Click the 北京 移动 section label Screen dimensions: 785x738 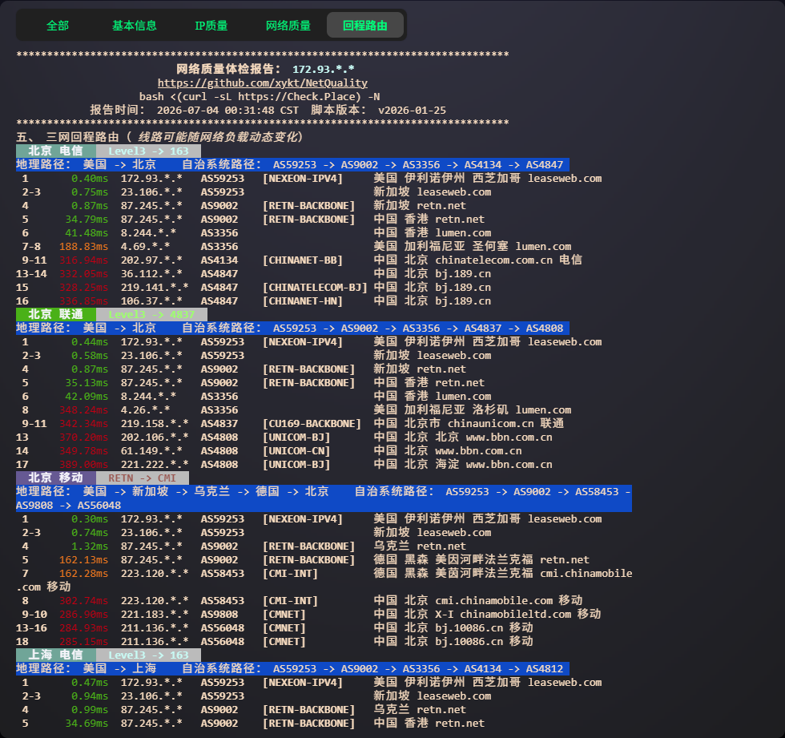55,478
